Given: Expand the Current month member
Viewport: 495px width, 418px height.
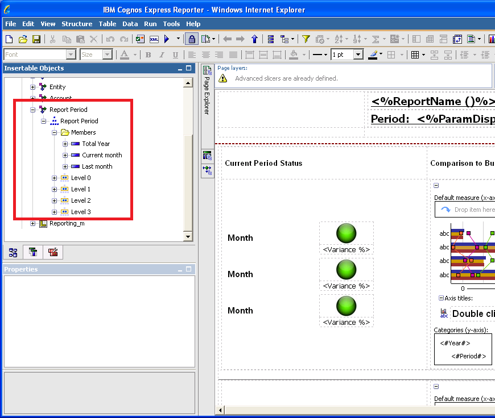Looking at the screenshot, I should 65,156.
